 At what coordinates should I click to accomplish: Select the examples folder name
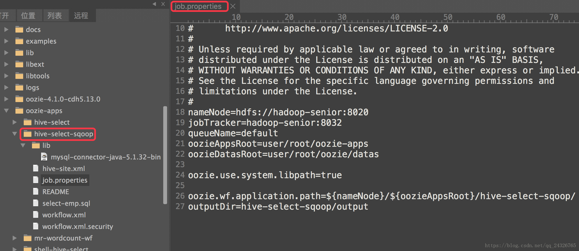coord(41,41)
